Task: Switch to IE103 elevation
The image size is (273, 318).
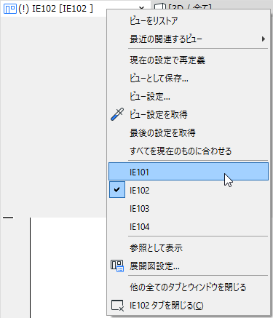Action: pos(189,208)
